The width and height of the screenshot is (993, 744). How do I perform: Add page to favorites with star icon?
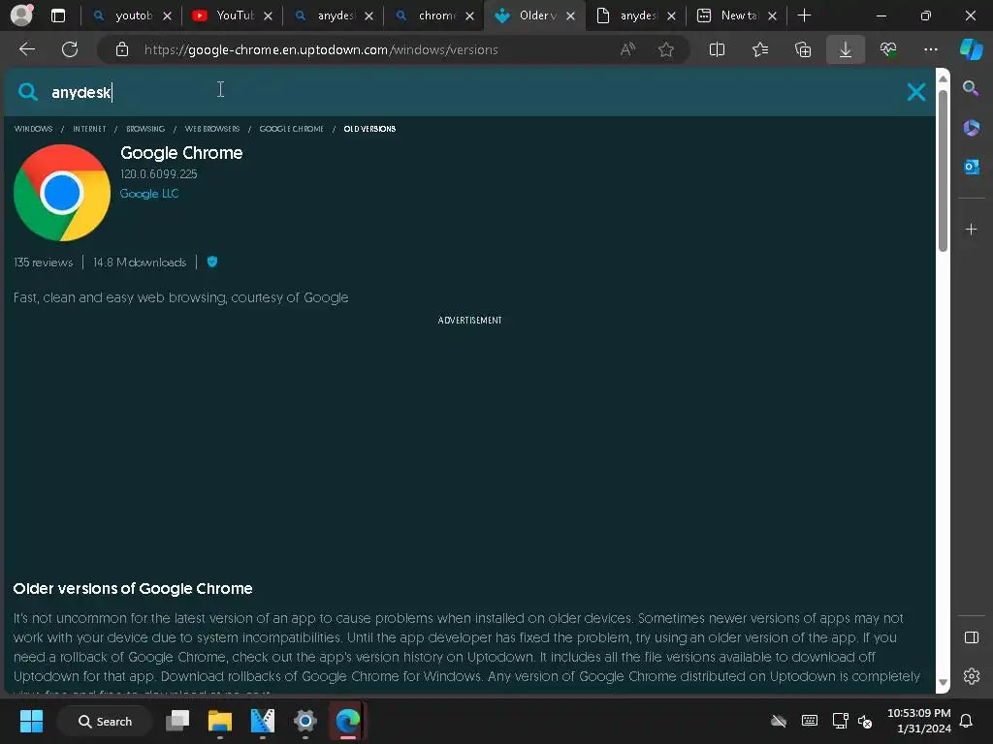point(665,49)
